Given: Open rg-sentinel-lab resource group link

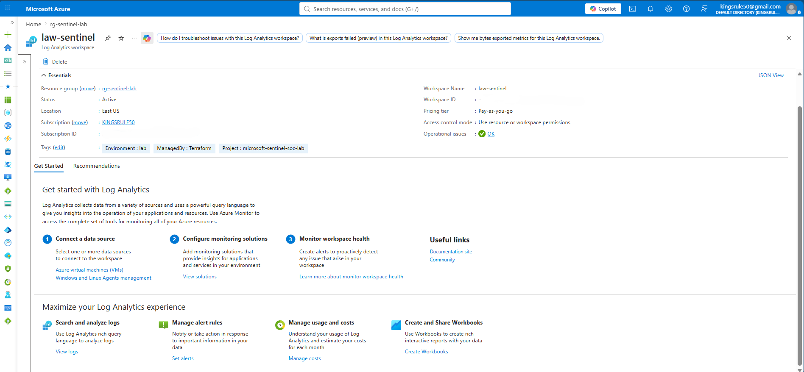Looking at the screenshot, I should coord(119,89).
